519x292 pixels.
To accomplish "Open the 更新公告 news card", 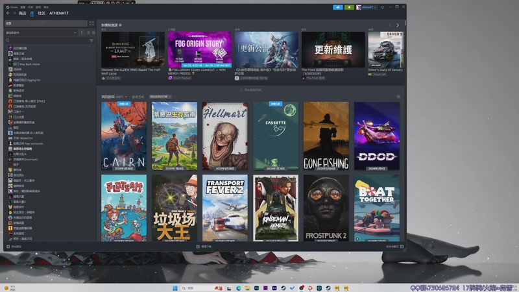I will pyautogui.click(x=267, y=50).
